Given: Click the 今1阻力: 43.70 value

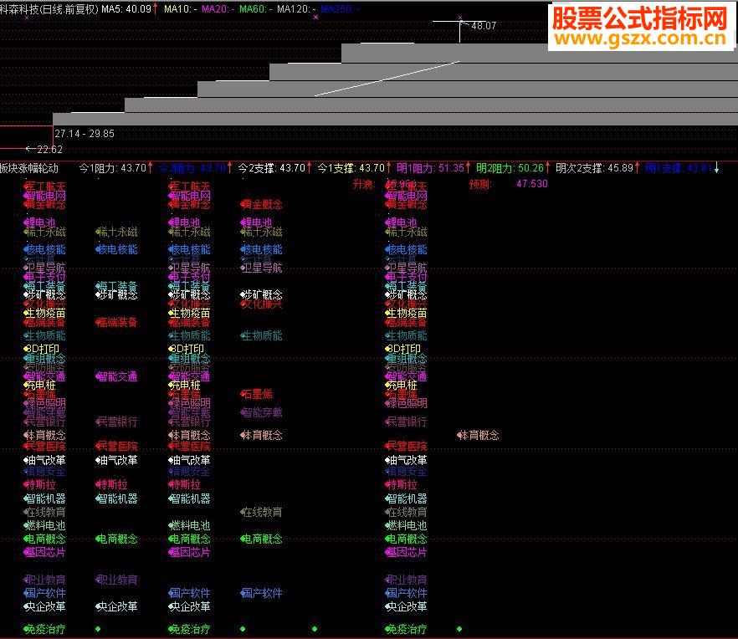Looking at the screenshot, I should coord(112,168).
